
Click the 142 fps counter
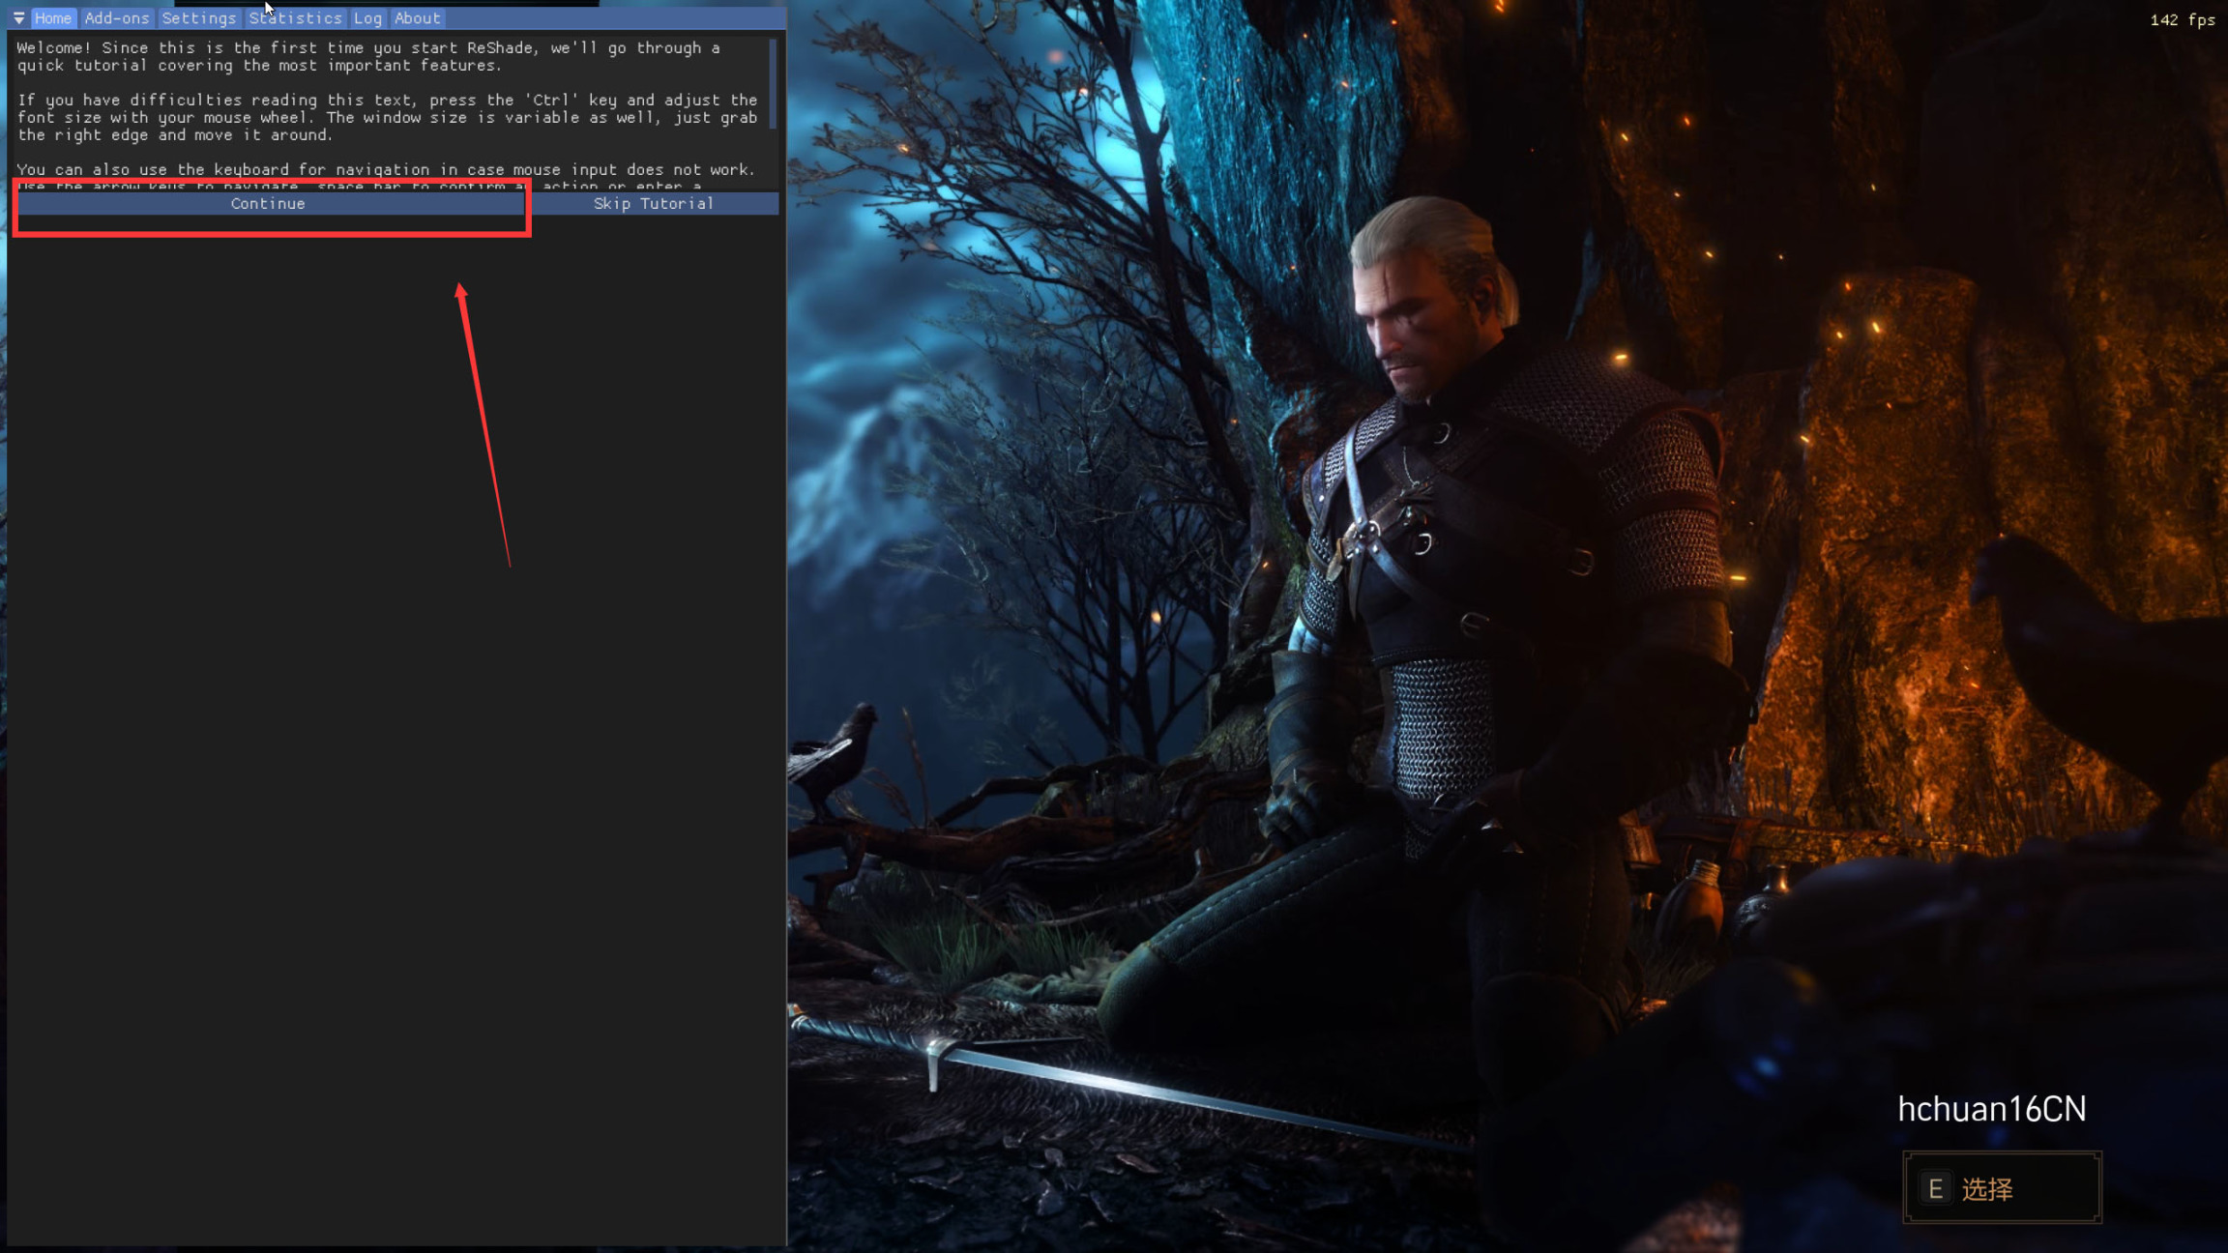coord(2182,19)
